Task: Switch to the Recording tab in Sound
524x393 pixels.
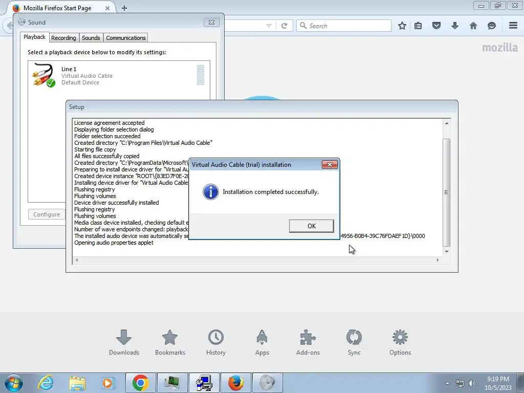Action: click(x=63, y=38)
